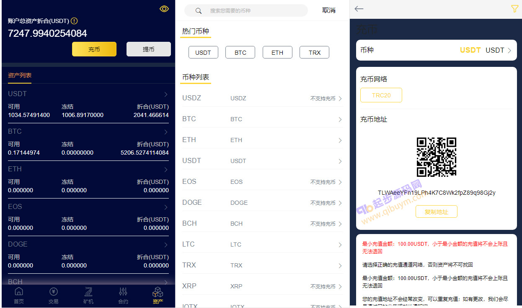
Task: Open TRX row chevron in coin list
Action: [340, 266]
